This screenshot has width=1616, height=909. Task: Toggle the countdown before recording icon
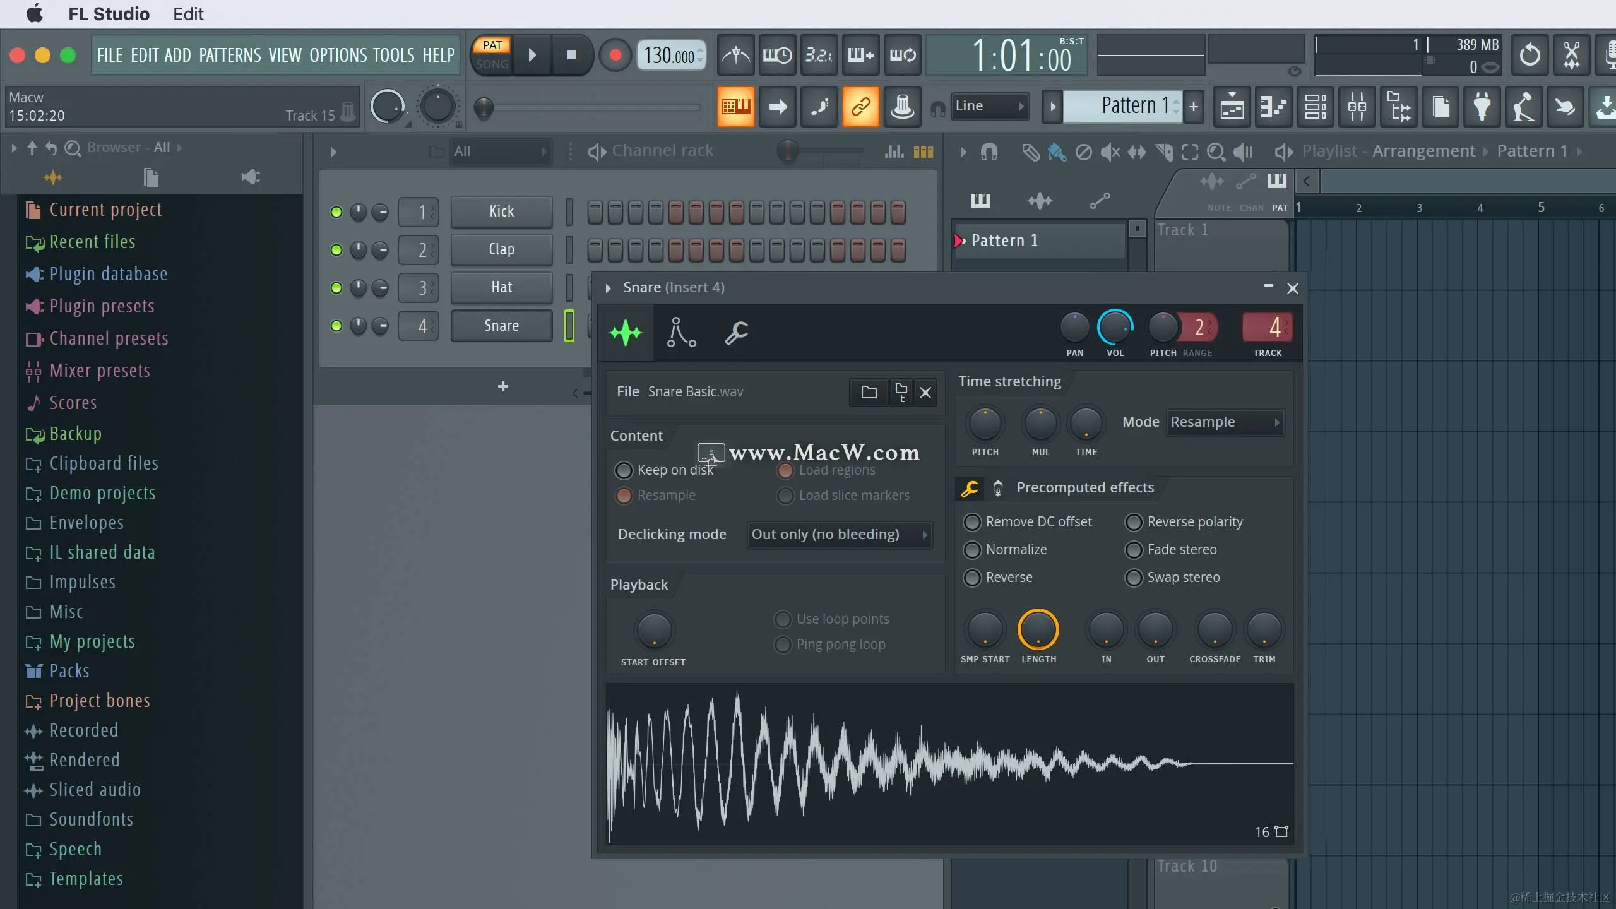(819, 56)
